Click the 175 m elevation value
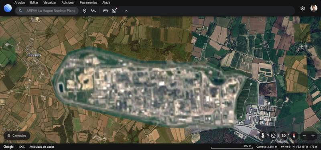 click(x=313, y=147)
